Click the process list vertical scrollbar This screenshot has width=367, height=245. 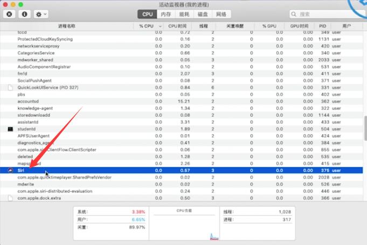coord(365,128)
